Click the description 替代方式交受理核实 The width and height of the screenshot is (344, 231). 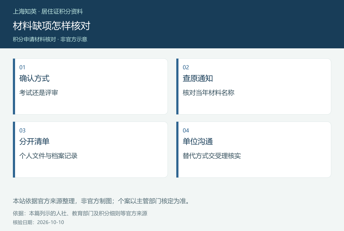pyautogui.click(x=212, y=156)
